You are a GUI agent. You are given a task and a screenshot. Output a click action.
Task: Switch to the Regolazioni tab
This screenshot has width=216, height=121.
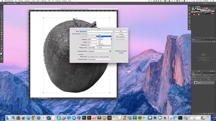point(199,40)
